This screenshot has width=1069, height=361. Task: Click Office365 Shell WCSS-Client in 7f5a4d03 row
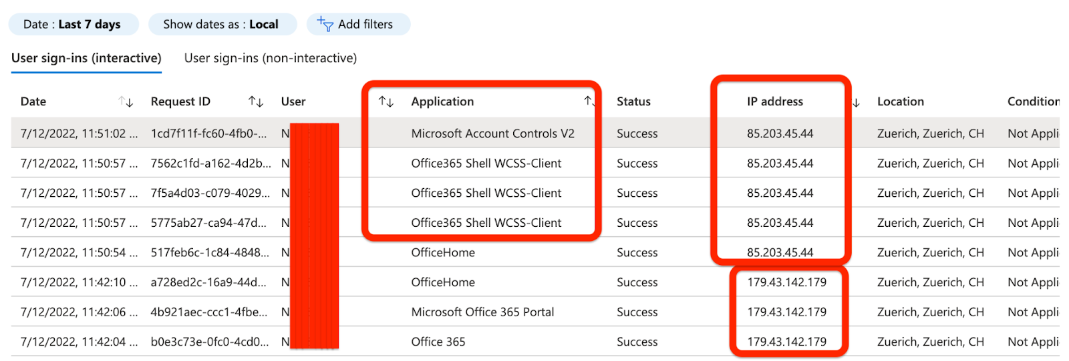[486, 193]
